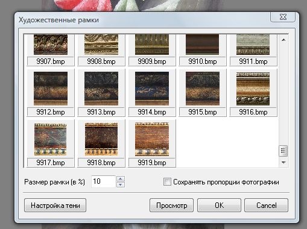Click the Размер рамки value field
Screen dimensions: 307x229
point(103,181)
